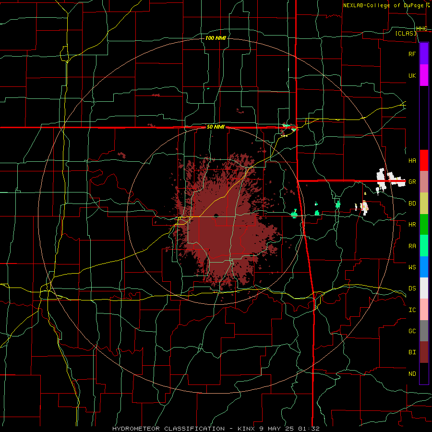
Task: Click the [CLAS] legend heading
Action: click(406, 33)
